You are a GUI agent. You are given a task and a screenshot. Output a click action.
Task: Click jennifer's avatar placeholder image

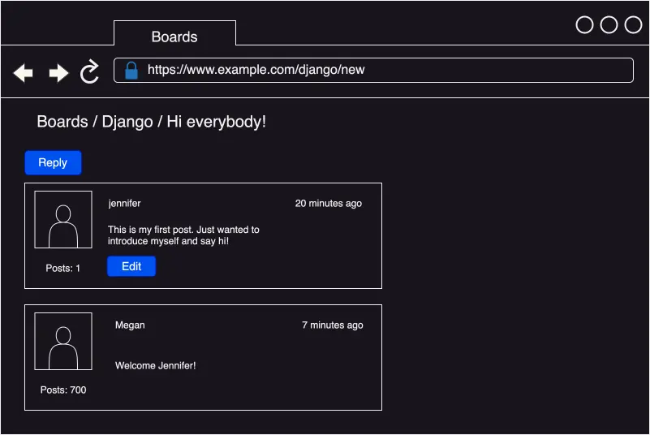63,219
